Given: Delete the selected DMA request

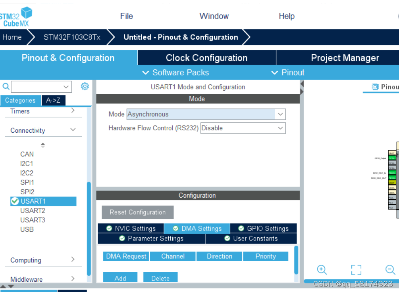Looking at the screenshot, I should click(x=160, y=277).
